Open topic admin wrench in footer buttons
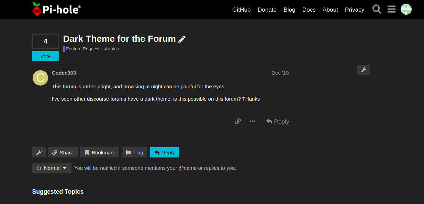Image resolution: width=424 pixels, height=204 pixels. (x=39, y=152)
